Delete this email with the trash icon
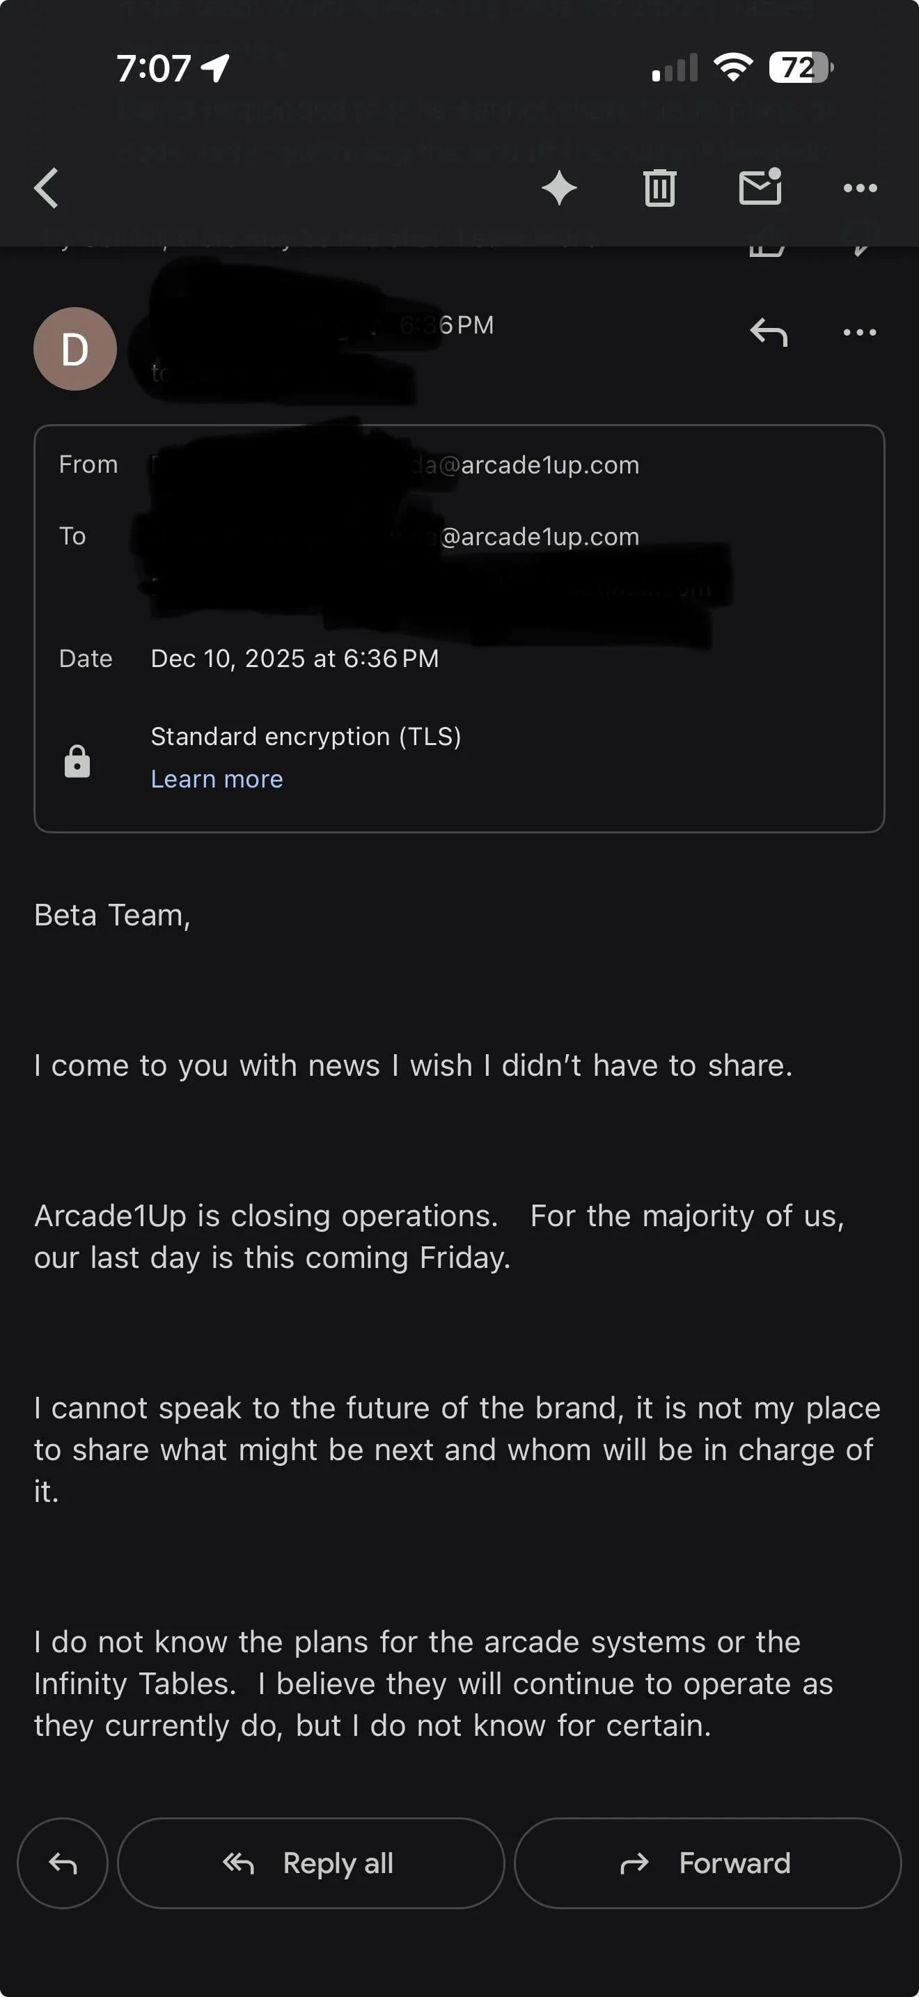This screenshot has width=919, height=1997. tap(659, 187)
